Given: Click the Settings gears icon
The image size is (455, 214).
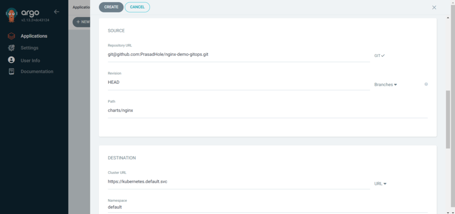Looking at the screenshot, I should click(x=11, y=48).
